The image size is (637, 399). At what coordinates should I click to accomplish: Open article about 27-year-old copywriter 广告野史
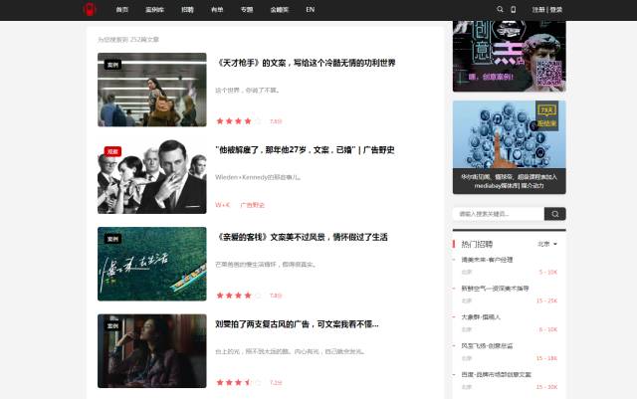point(305,150)
